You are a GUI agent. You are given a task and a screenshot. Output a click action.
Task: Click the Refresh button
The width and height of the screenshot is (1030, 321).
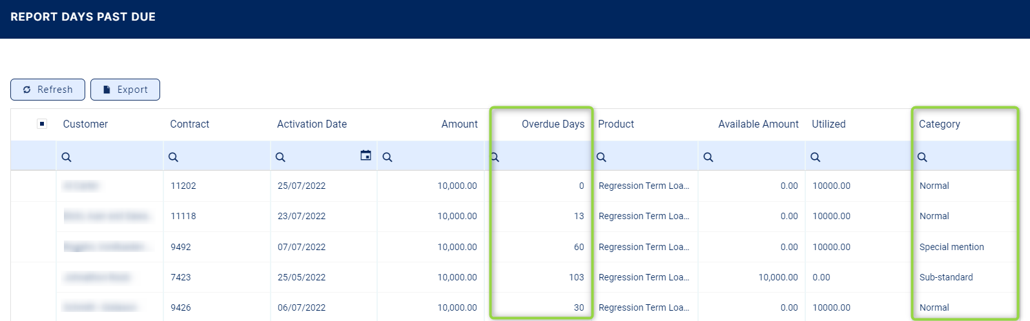point(48,90)
